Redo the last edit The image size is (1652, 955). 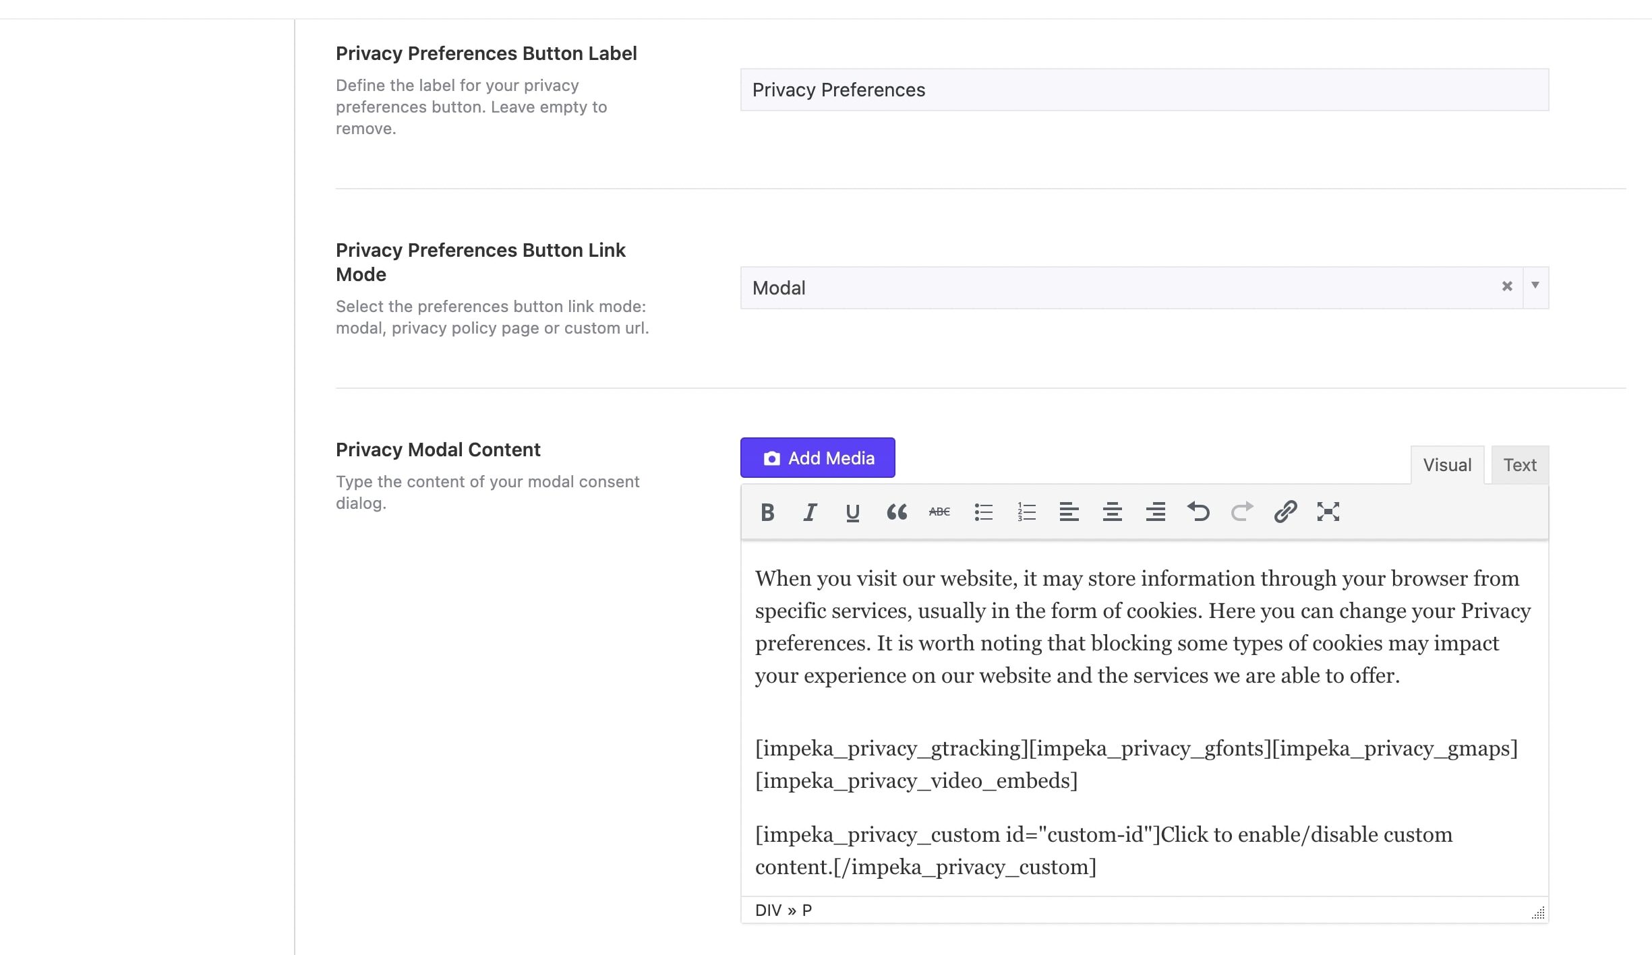[x=1242, y=512]
